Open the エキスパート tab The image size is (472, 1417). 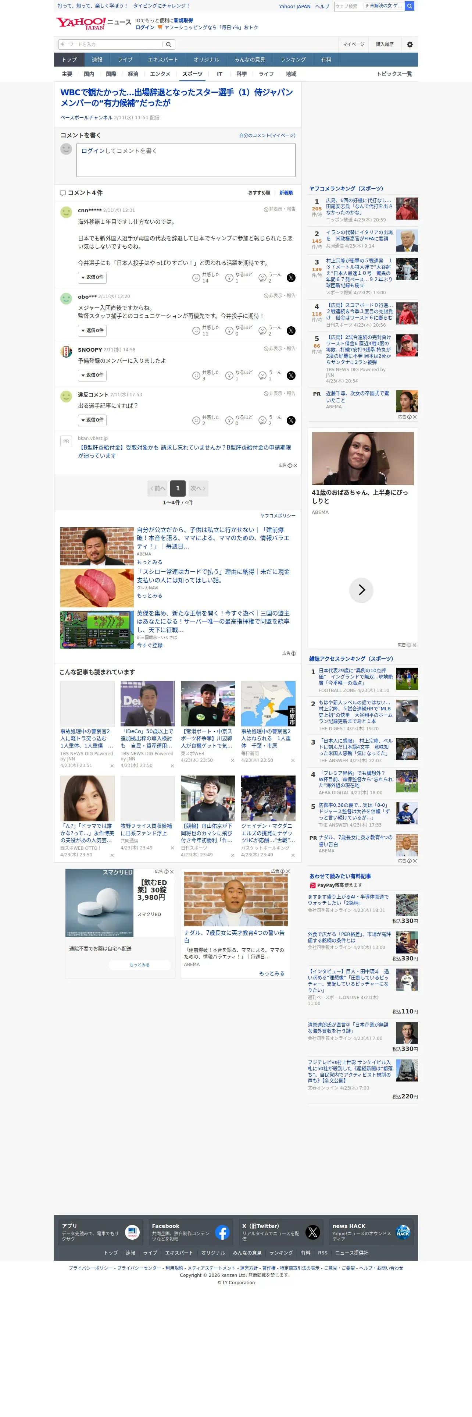point(162,60)
